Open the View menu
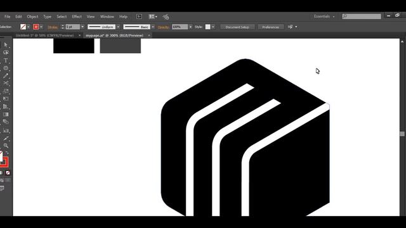The image size is (406, 228). click(x=91, y=16)
